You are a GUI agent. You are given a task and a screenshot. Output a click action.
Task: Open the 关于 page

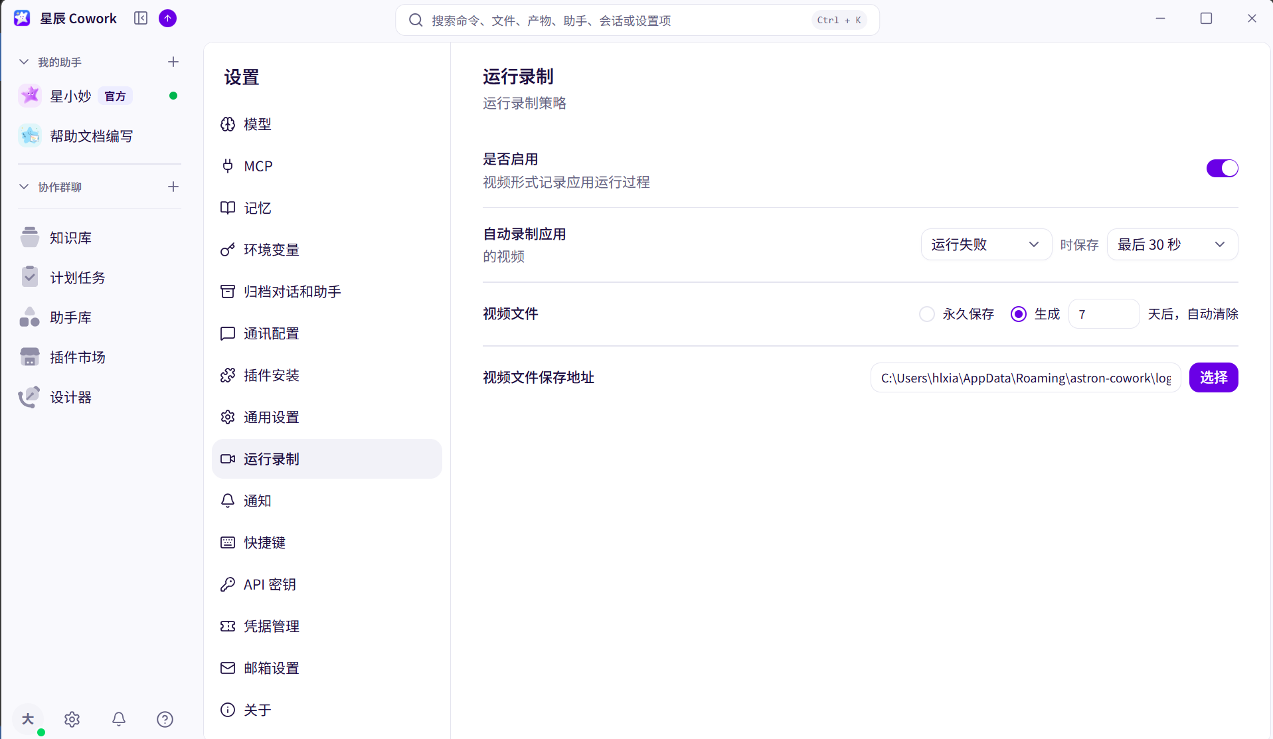click(327, 710)
